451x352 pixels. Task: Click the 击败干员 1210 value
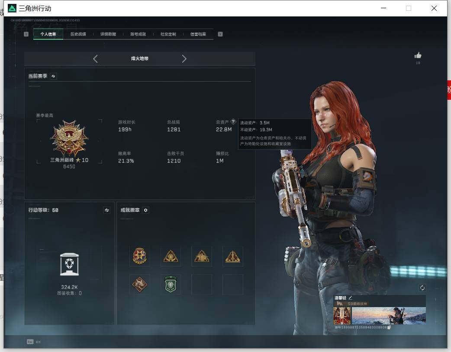tap(174, 161)
